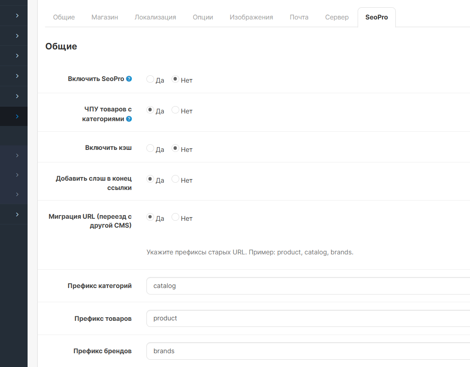The height and width of the screenshot is (367, 470).
Task: Click help icon beside ЧПУ товаров с категориями
Action: (x=129, y=119)
